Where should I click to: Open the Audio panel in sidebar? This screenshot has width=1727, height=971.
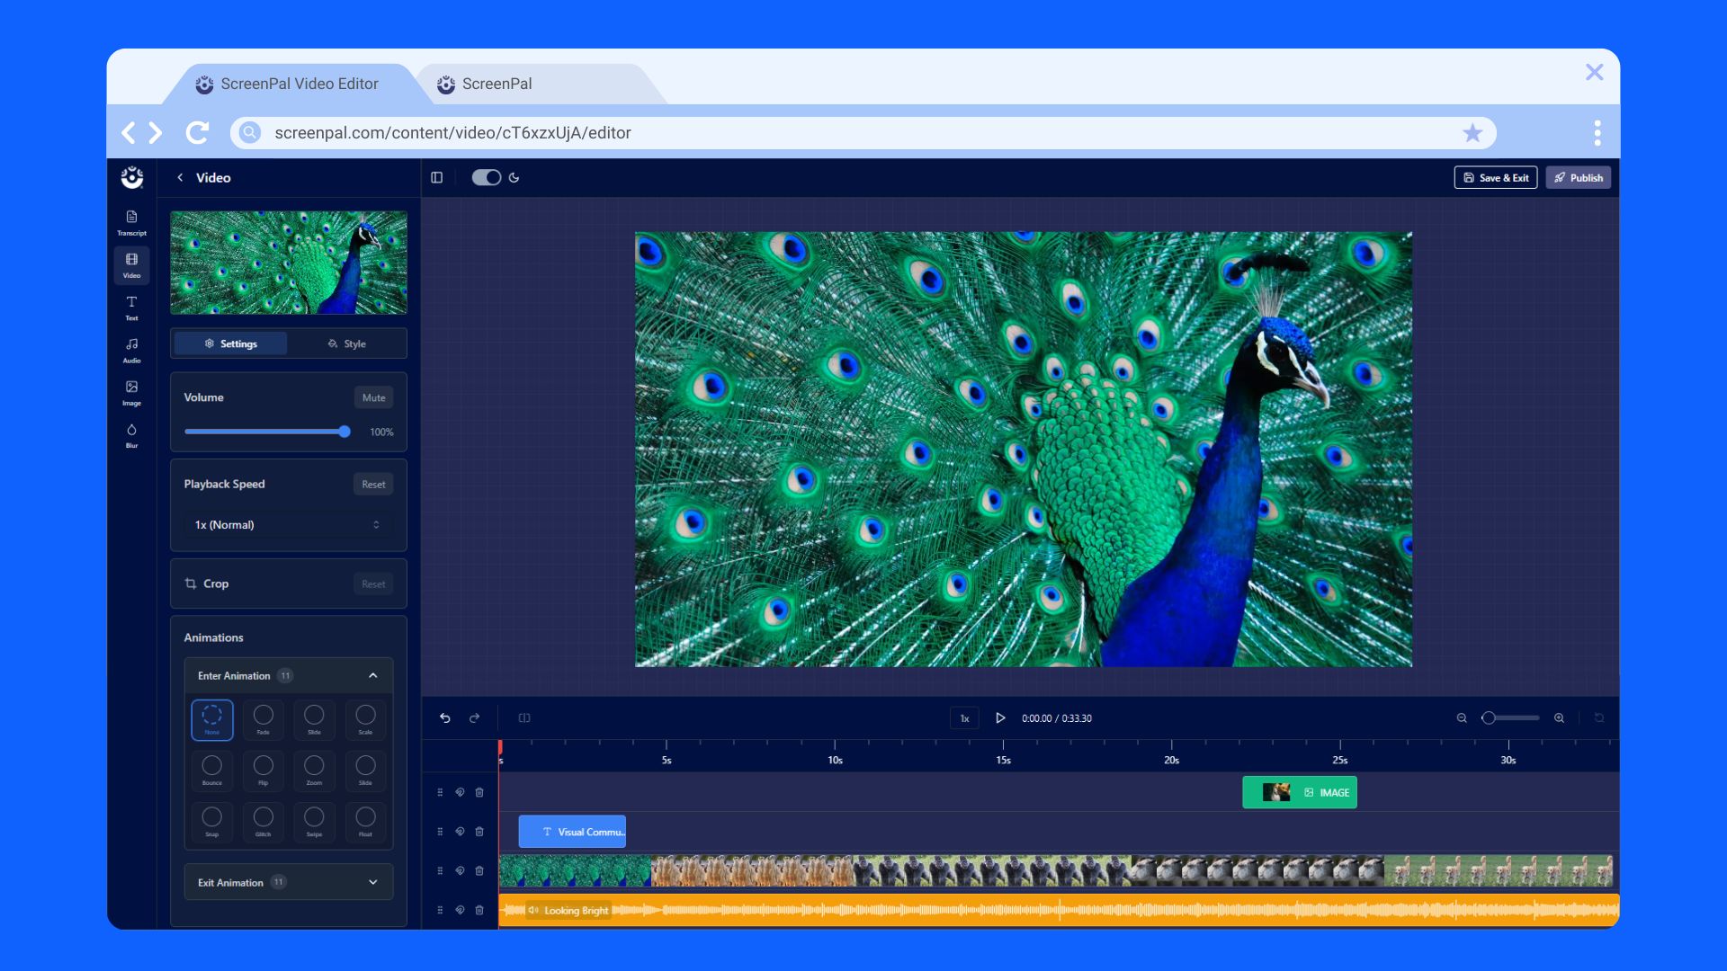(131, 349)
